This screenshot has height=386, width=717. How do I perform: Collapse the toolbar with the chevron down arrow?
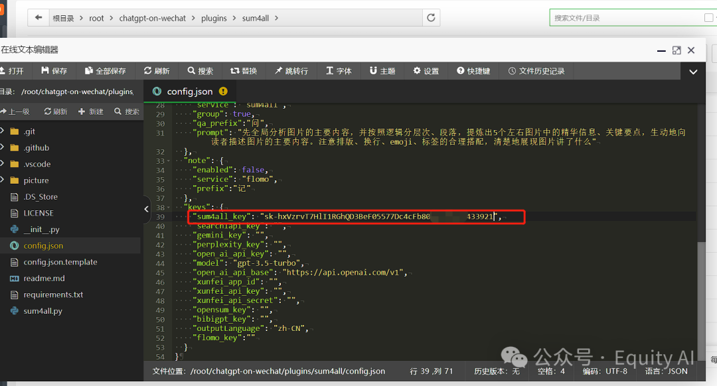pyautogui.click(x=693, y=72)
